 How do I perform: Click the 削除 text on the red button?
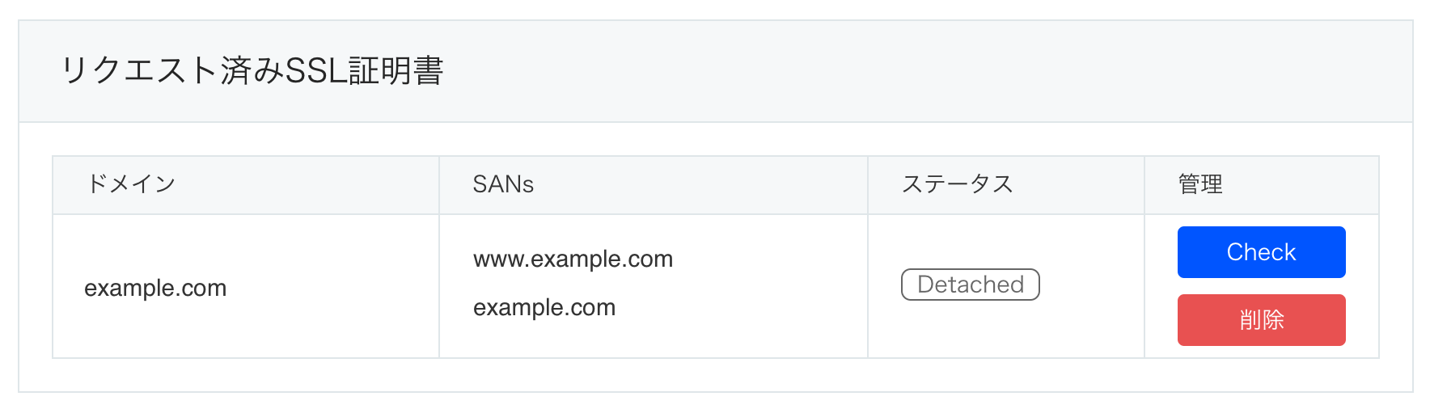1262,320
